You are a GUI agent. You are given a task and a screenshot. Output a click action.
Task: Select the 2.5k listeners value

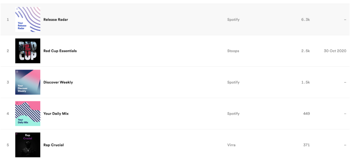click(x=306, y=51)
